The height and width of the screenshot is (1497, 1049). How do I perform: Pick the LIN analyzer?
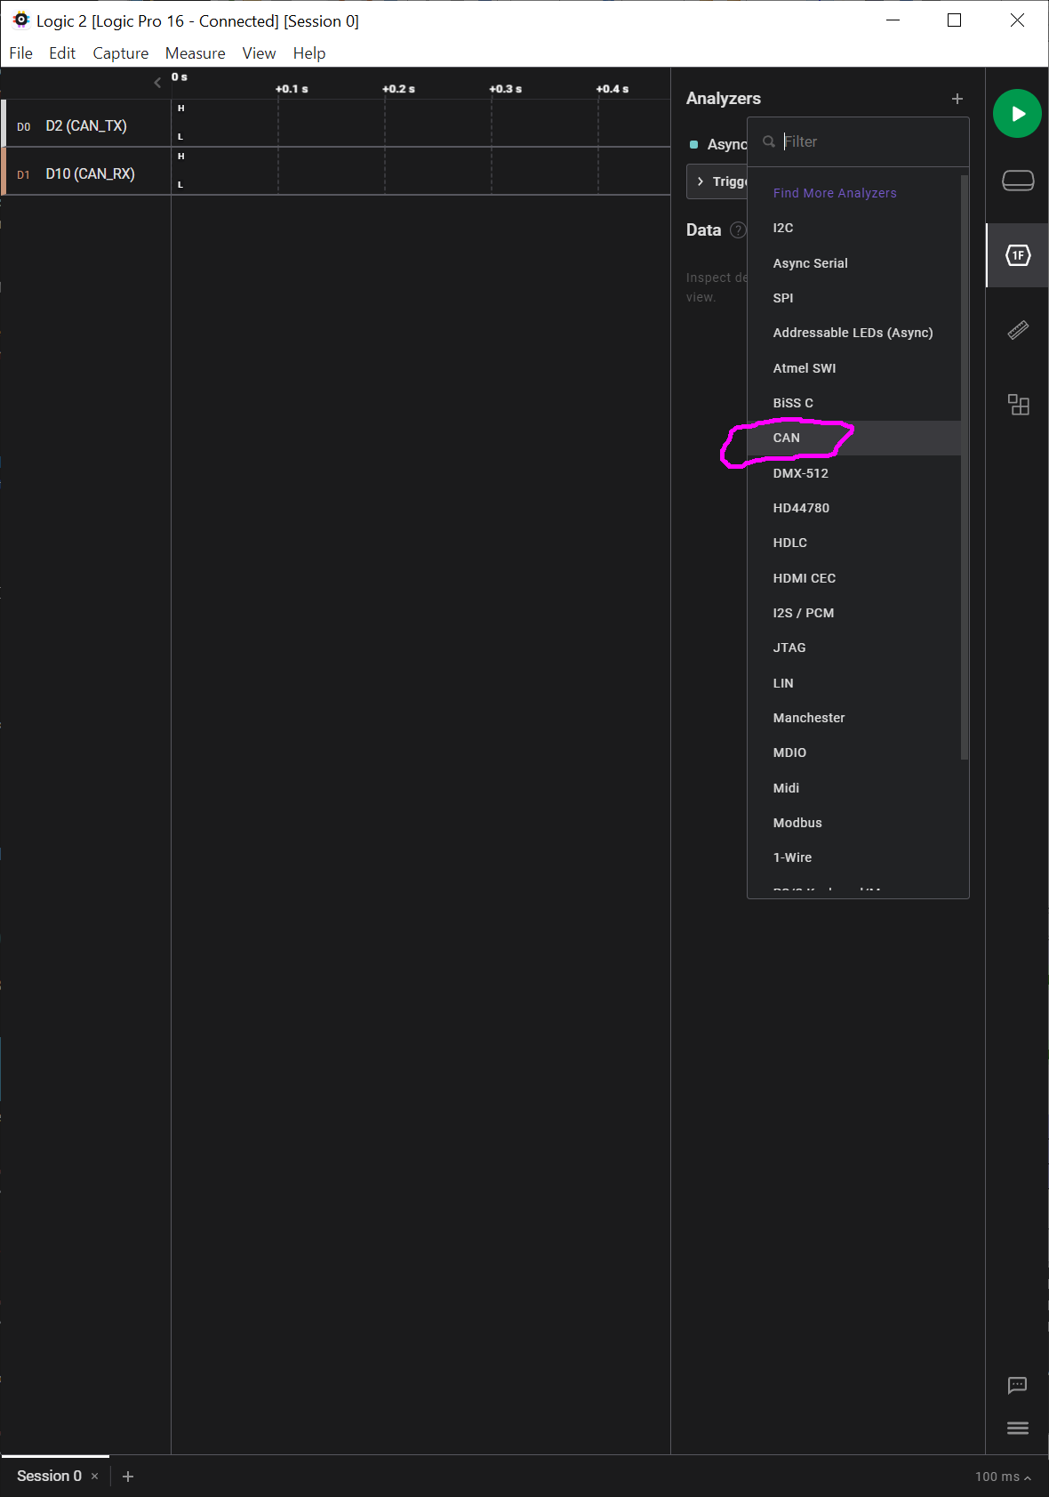point(854,683)
